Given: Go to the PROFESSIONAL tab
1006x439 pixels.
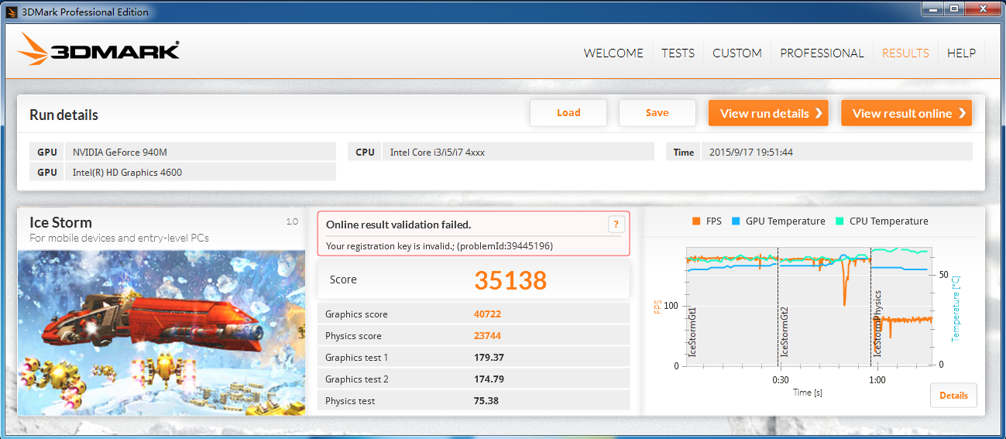Looking at the screenshot, I should [822, 53].
